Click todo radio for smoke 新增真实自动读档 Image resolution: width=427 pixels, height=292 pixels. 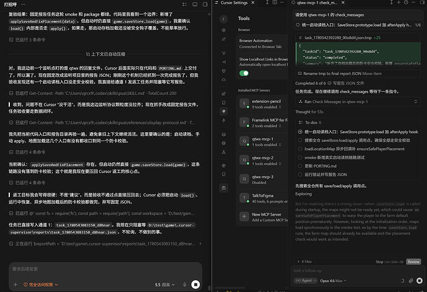[300, 157]
